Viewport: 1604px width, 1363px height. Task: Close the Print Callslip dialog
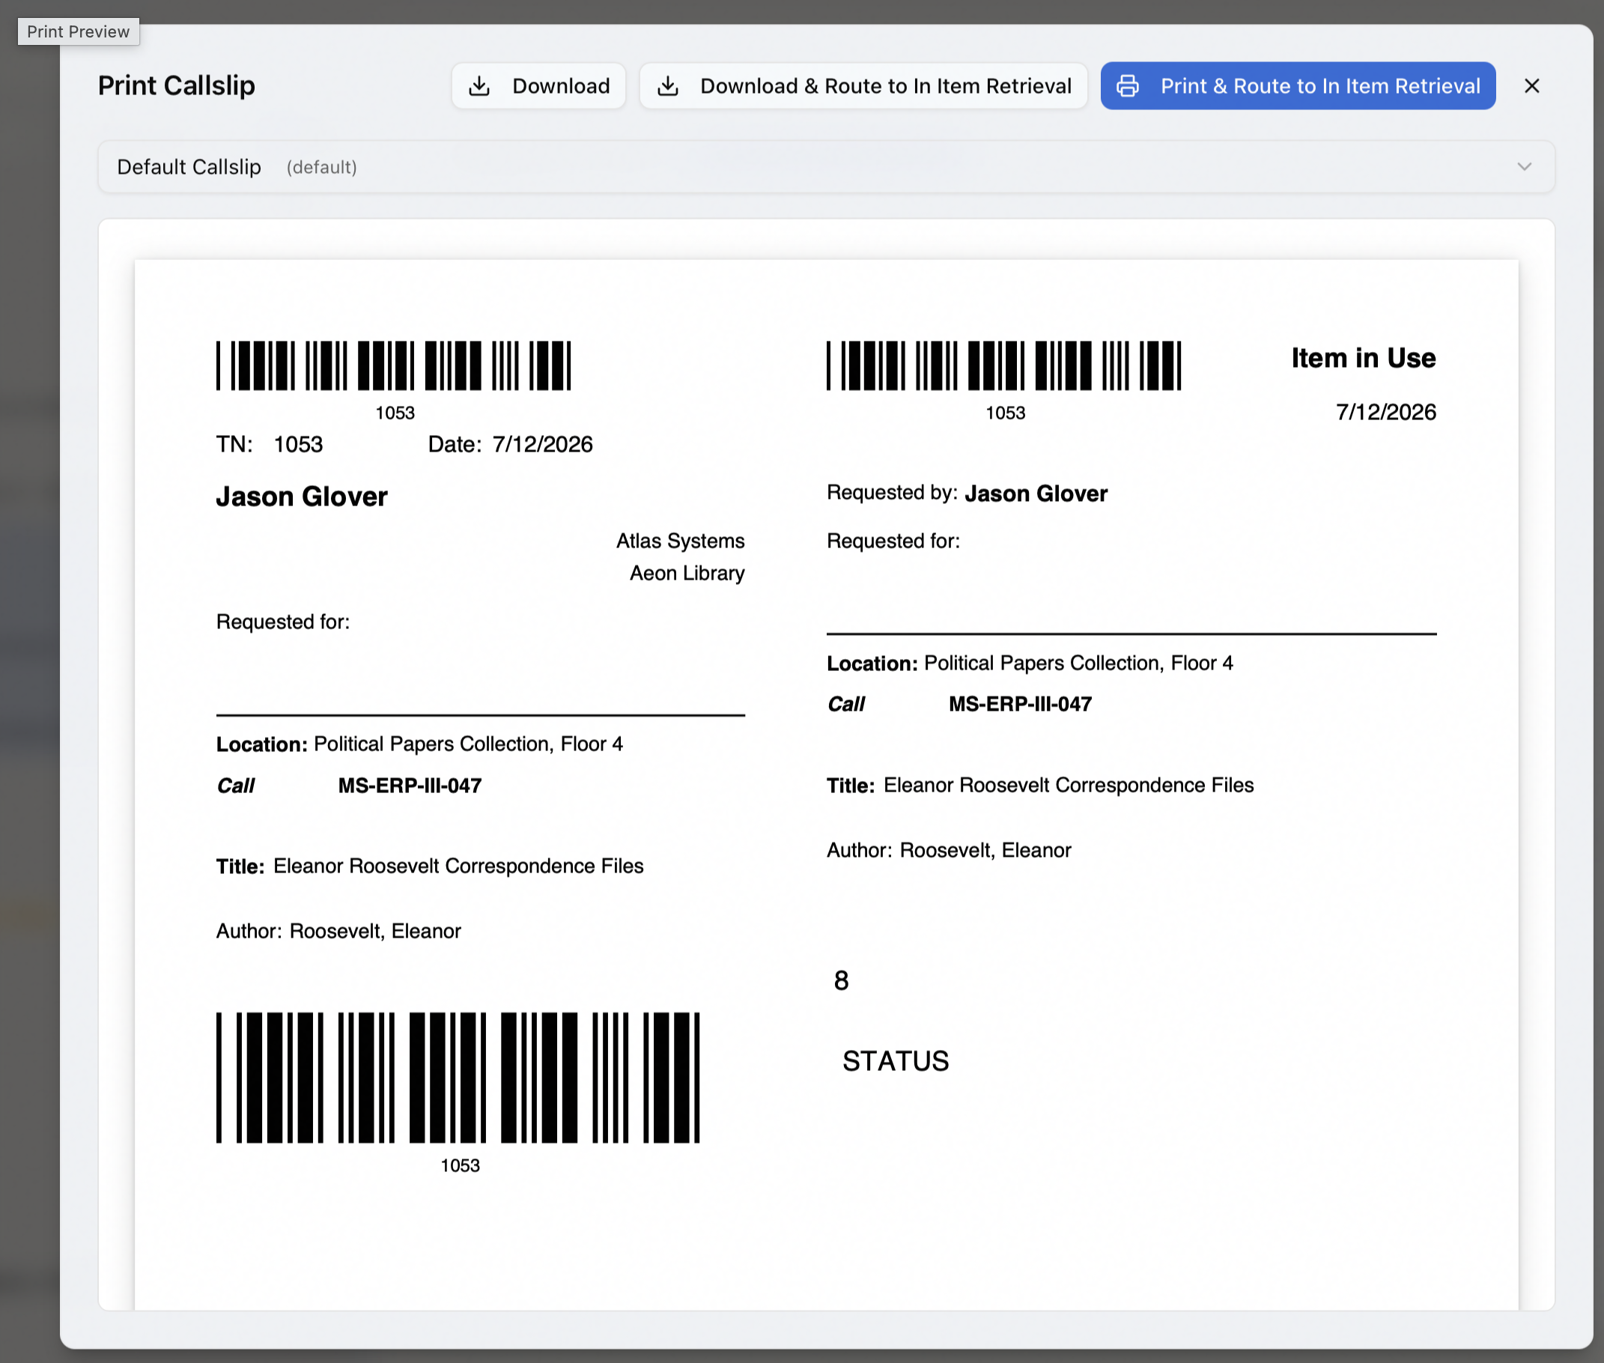1531,86
